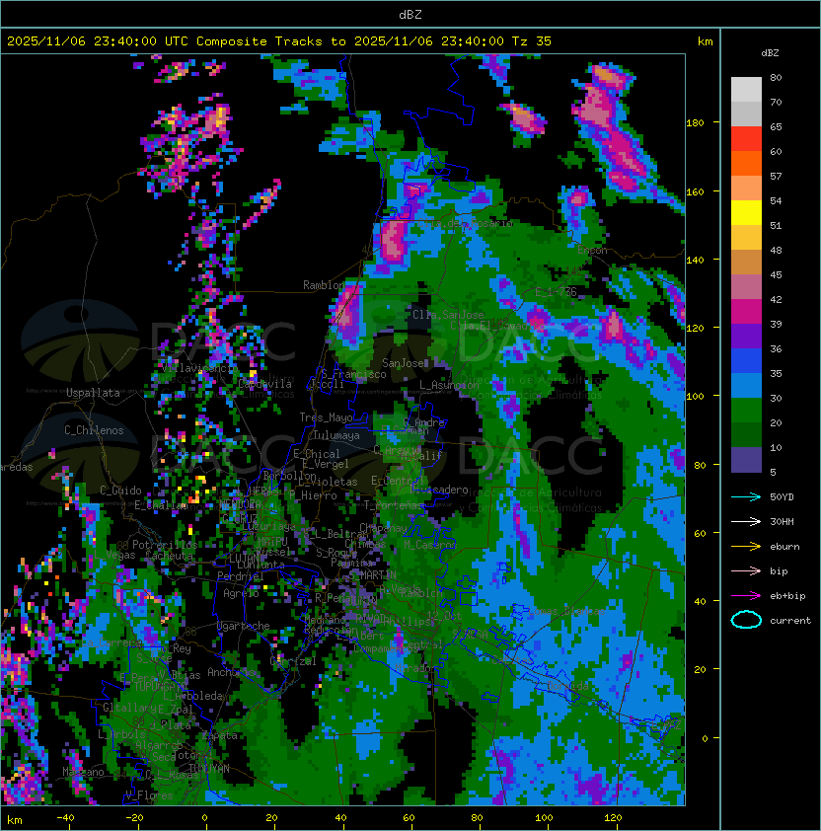
Task: Click the E_1-736 map label
Action: tap(556, 292)
